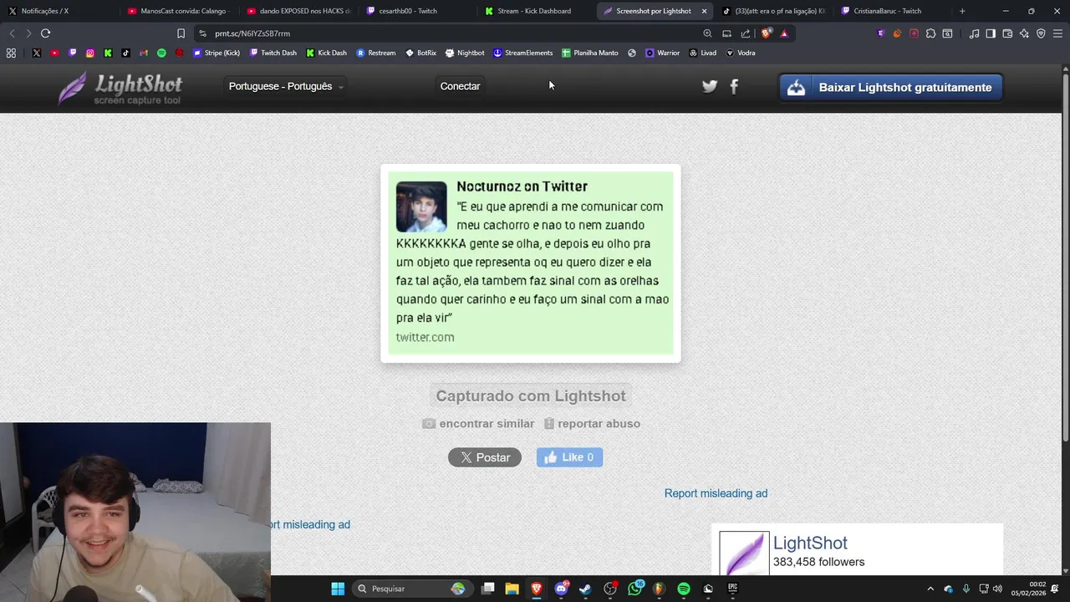Expand the Portuguese - Português language dropdown
Image resolution: width=1070 pixels, height=602 pixels.
tap(286, 86)
